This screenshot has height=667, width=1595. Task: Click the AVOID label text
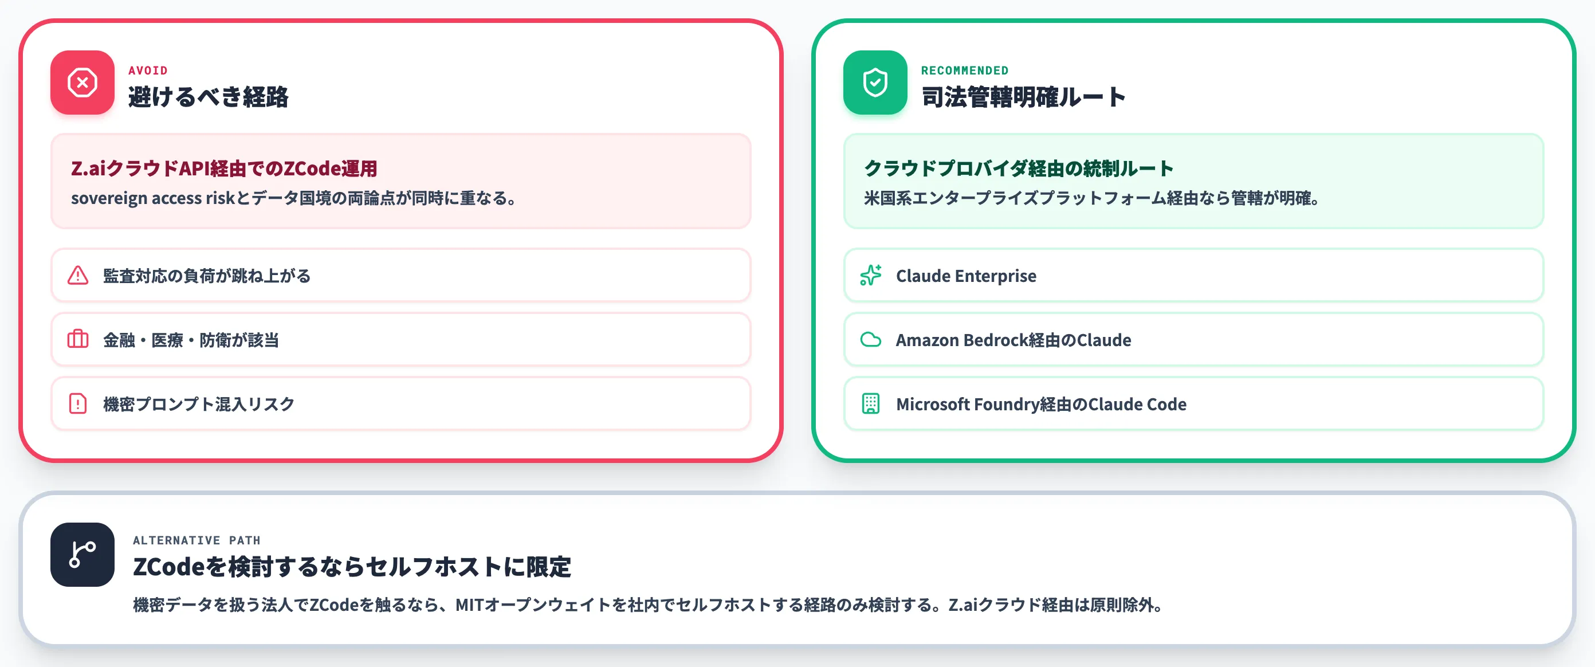click(x=148, y=70)
